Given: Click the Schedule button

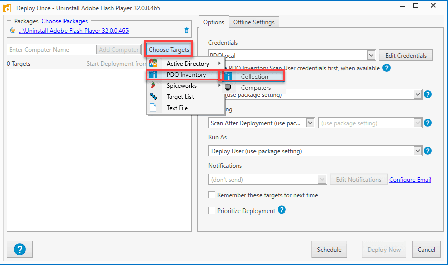Looking at the screenshot, I should (329, 249).
